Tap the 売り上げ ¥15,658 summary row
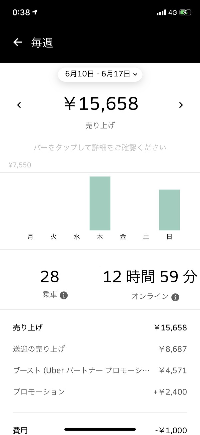Viewport: 200px width, 435px height. point(100,328)
